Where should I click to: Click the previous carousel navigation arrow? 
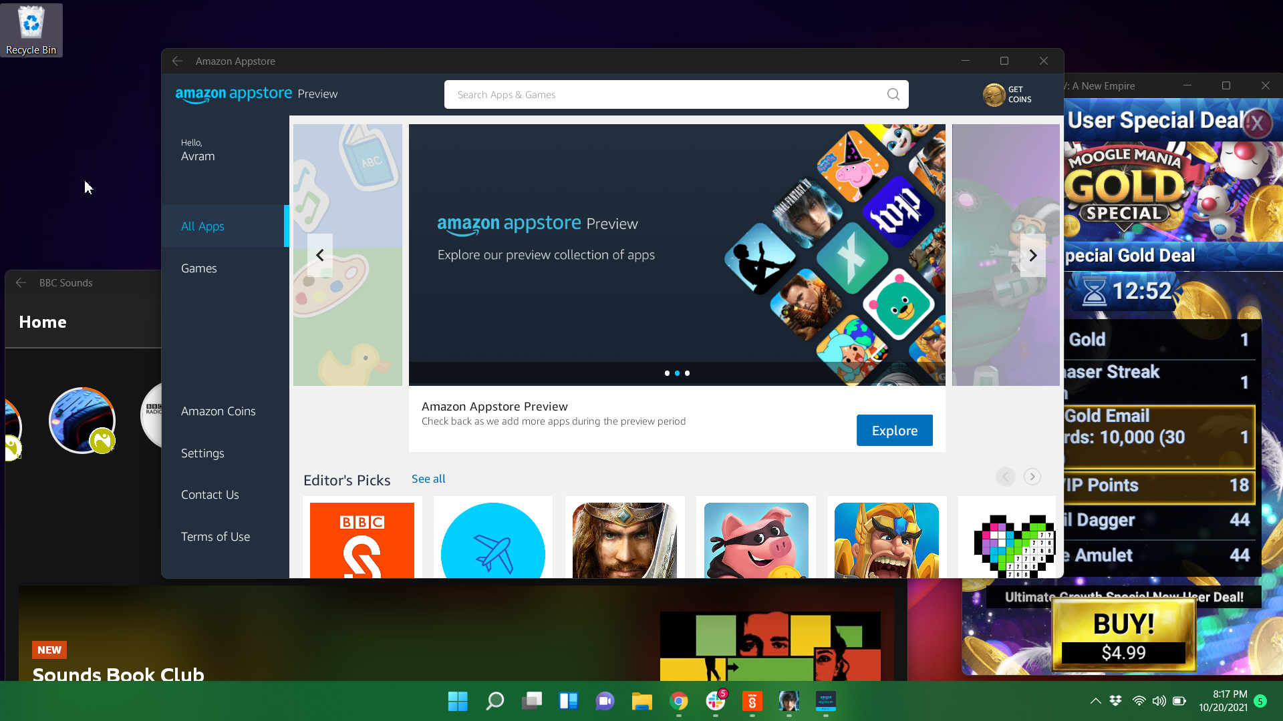[319, 254]
